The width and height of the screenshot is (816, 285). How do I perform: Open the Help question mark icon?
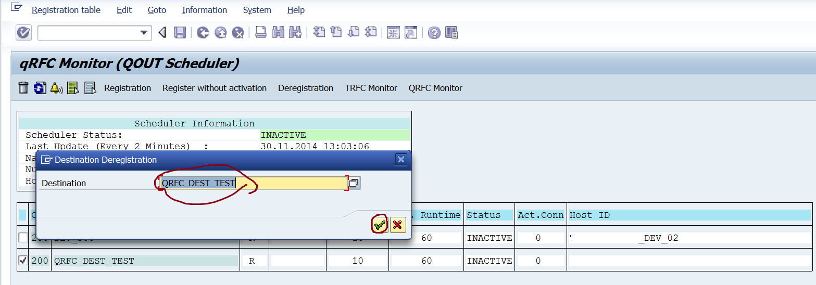coord(434,33)
